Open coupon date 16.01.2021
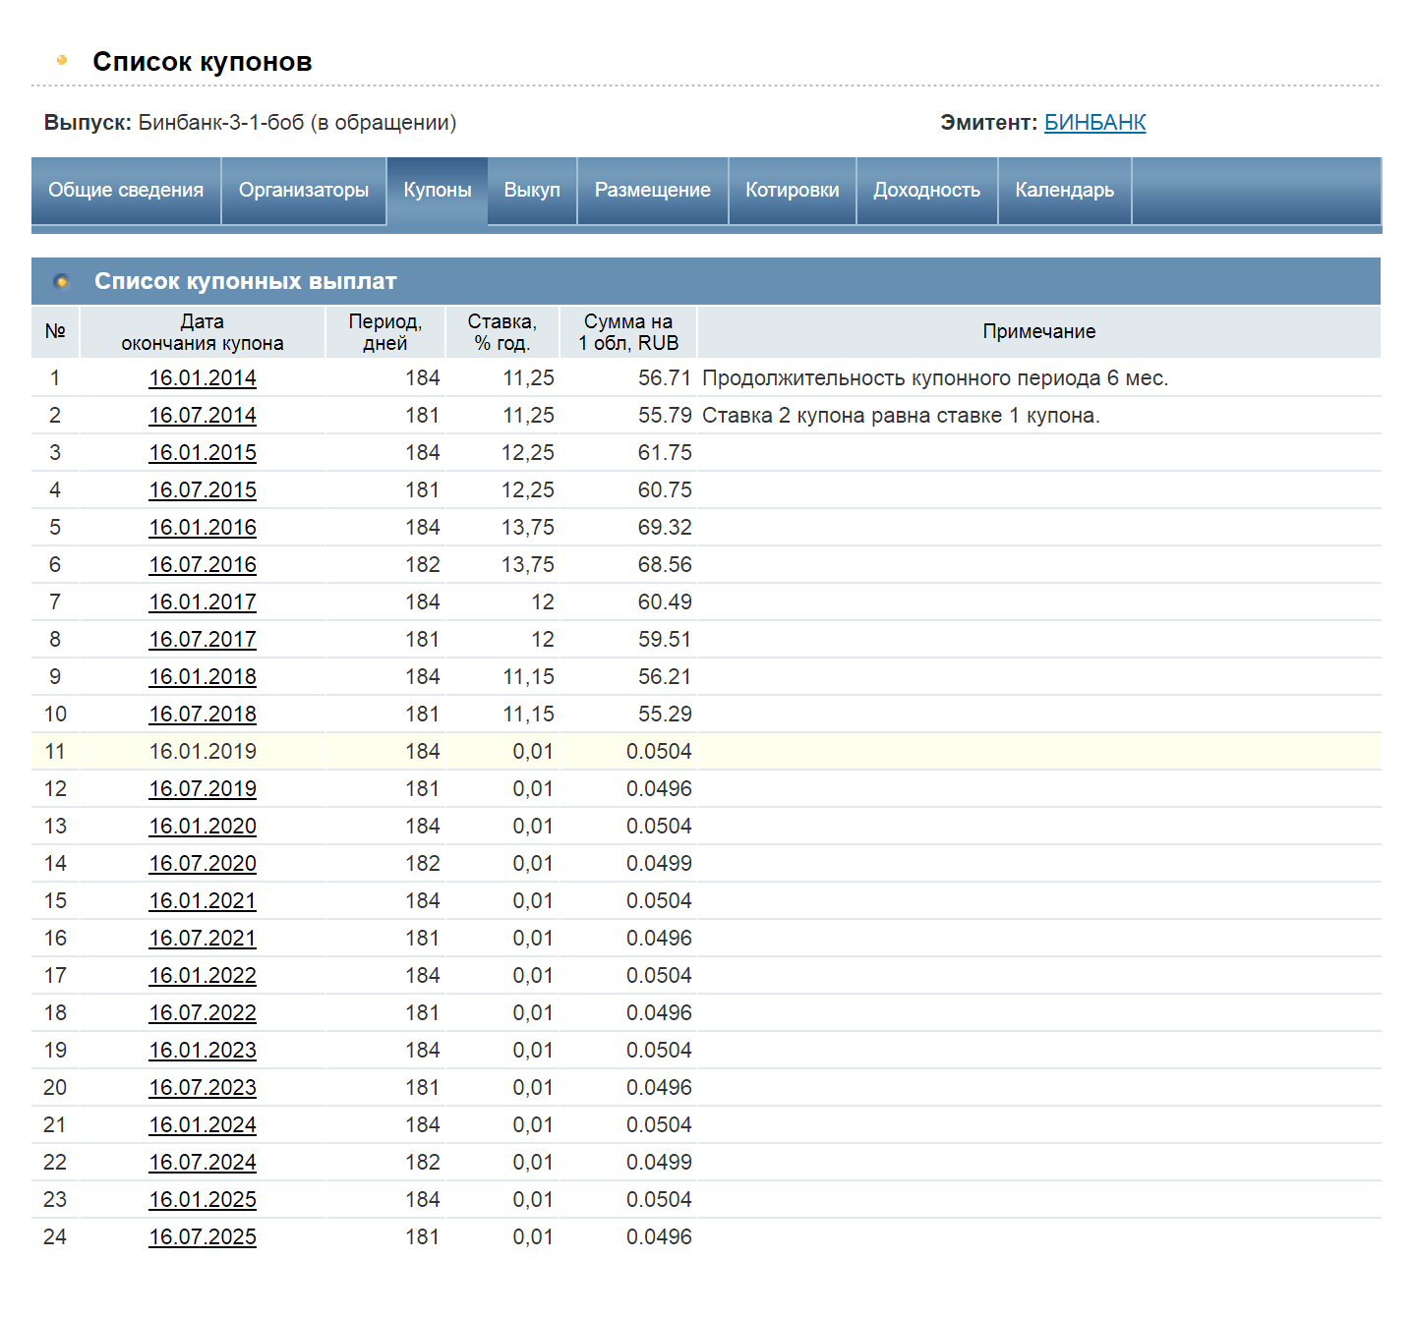Screen dimensions: 1416x1317 point(203,901)
